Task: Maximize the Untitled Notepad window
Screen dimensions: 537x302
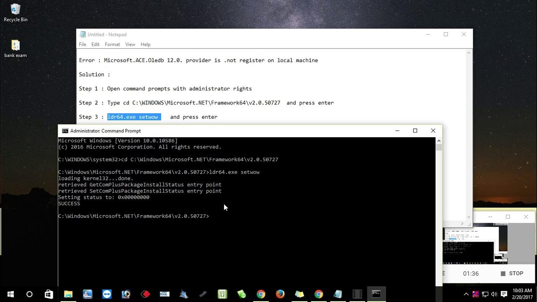Action: 446,34
